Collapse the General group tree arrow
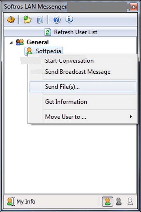 (11, 43)
